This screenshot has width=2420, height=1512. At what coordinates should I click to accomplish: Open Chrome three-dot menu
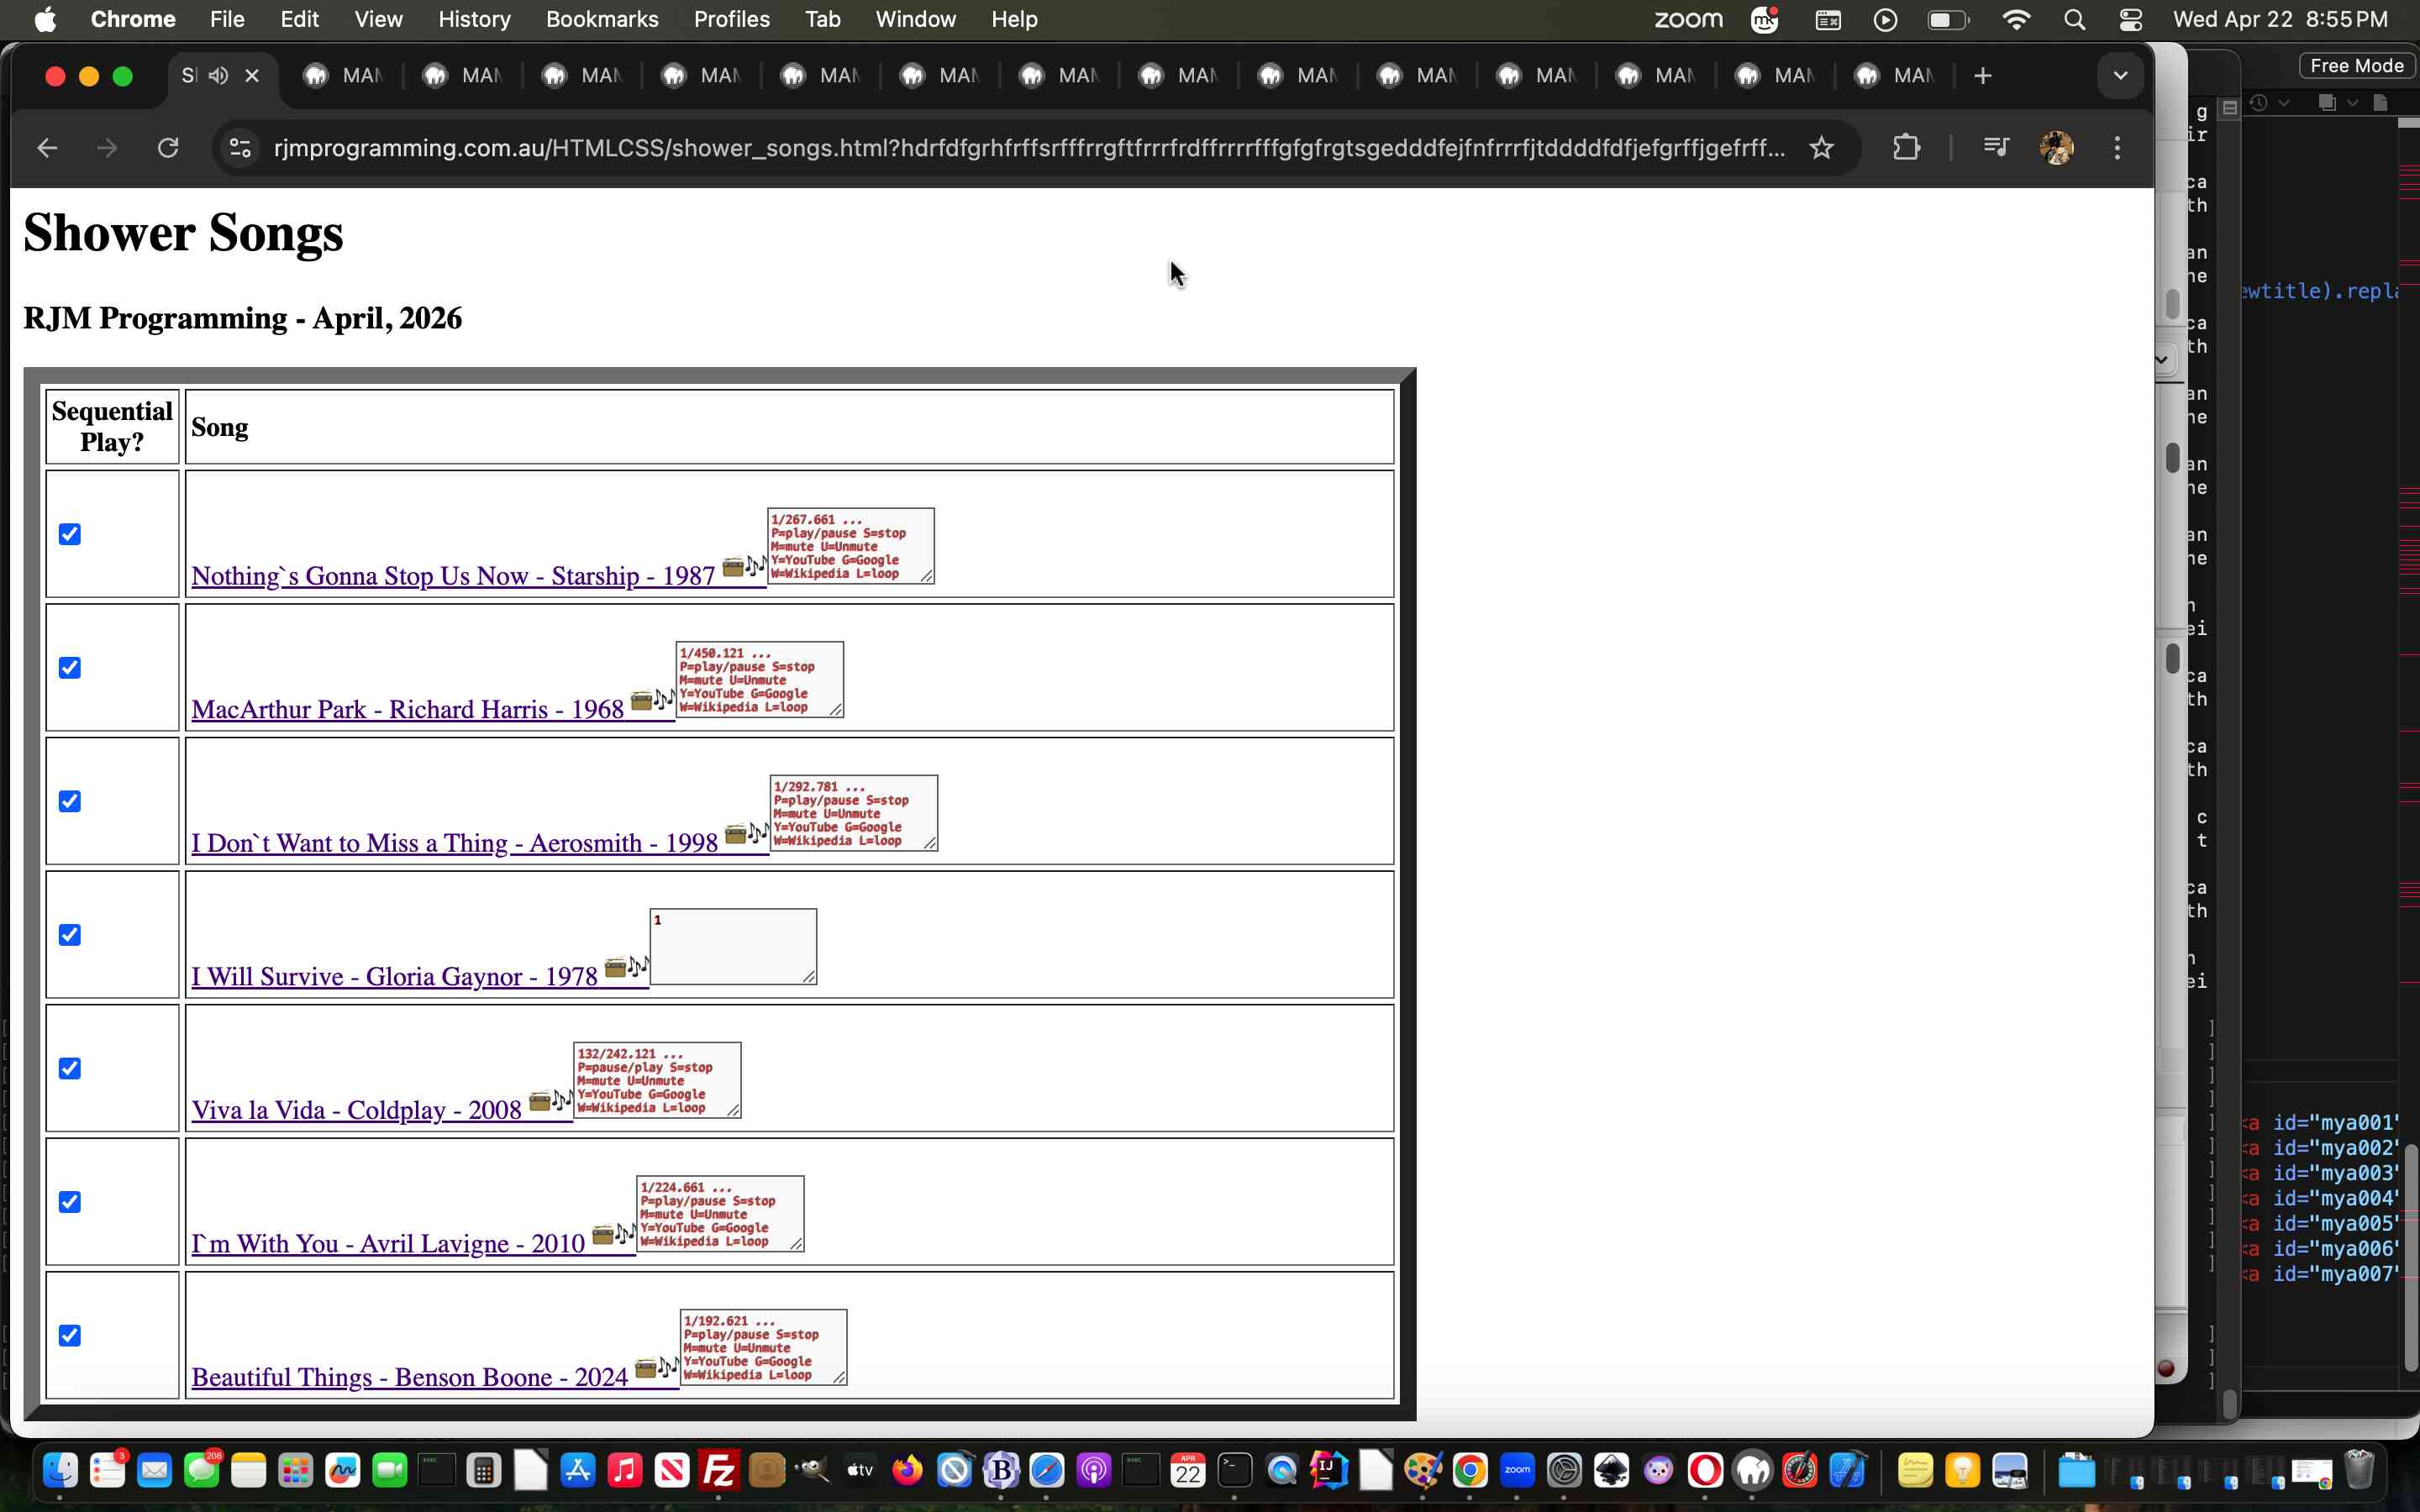(2116, 148)
